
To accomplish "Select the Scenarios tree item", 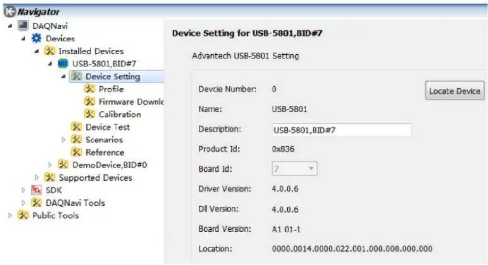I will (104, 140).
